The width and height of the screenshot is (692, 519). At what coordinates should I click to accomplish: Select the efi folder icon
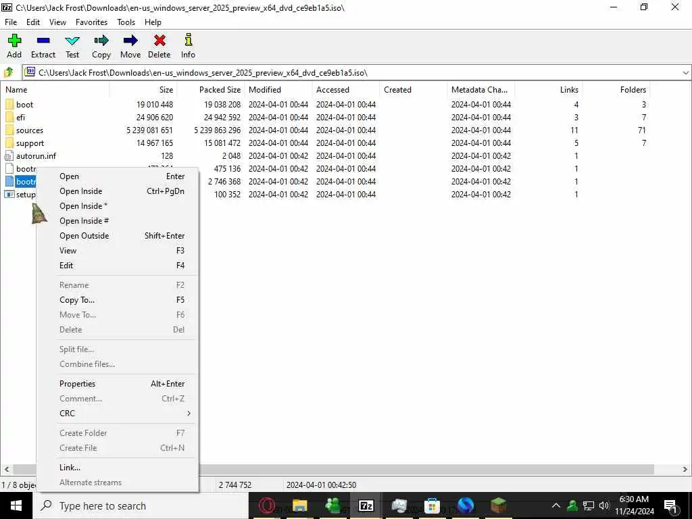[x=9, y=117]
